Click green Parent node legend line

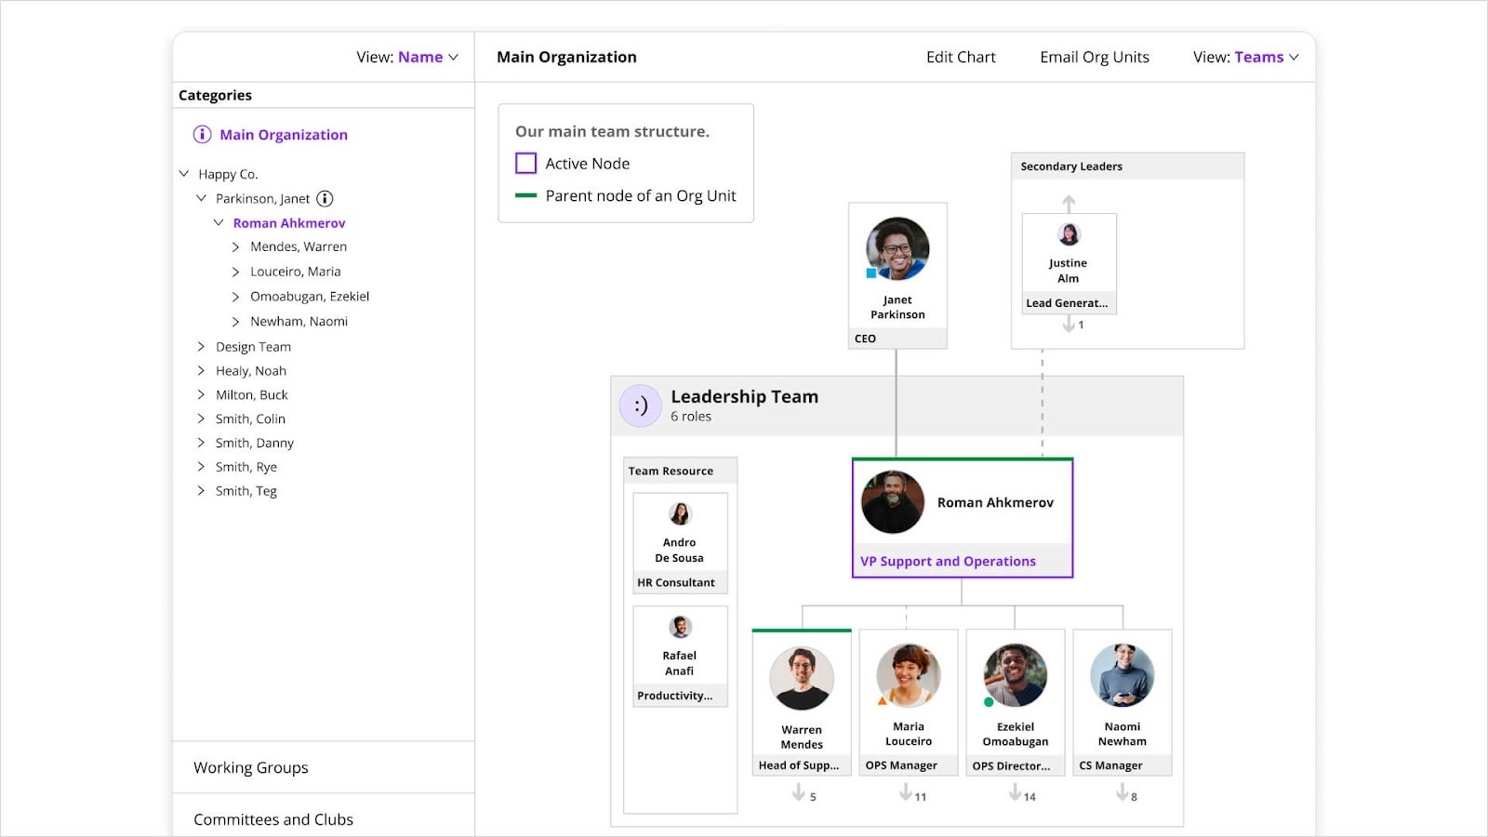(x=526, y=196)
